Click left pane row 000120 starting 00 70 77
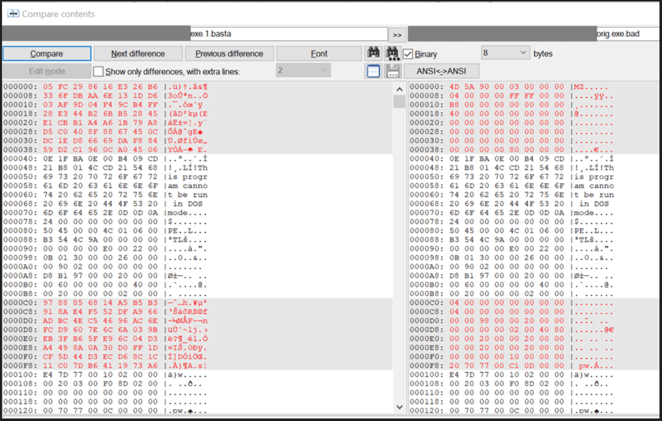Viewport: 662px width, 421px height. 106,411
